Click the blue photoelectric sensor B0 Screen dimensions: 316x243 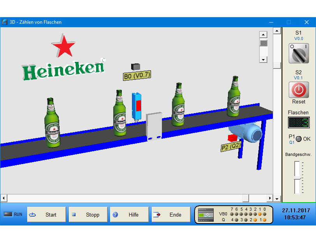137,107
